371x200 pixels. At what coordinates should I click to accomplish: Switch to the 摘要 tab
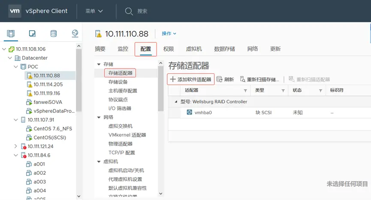(x=100, y=49)
